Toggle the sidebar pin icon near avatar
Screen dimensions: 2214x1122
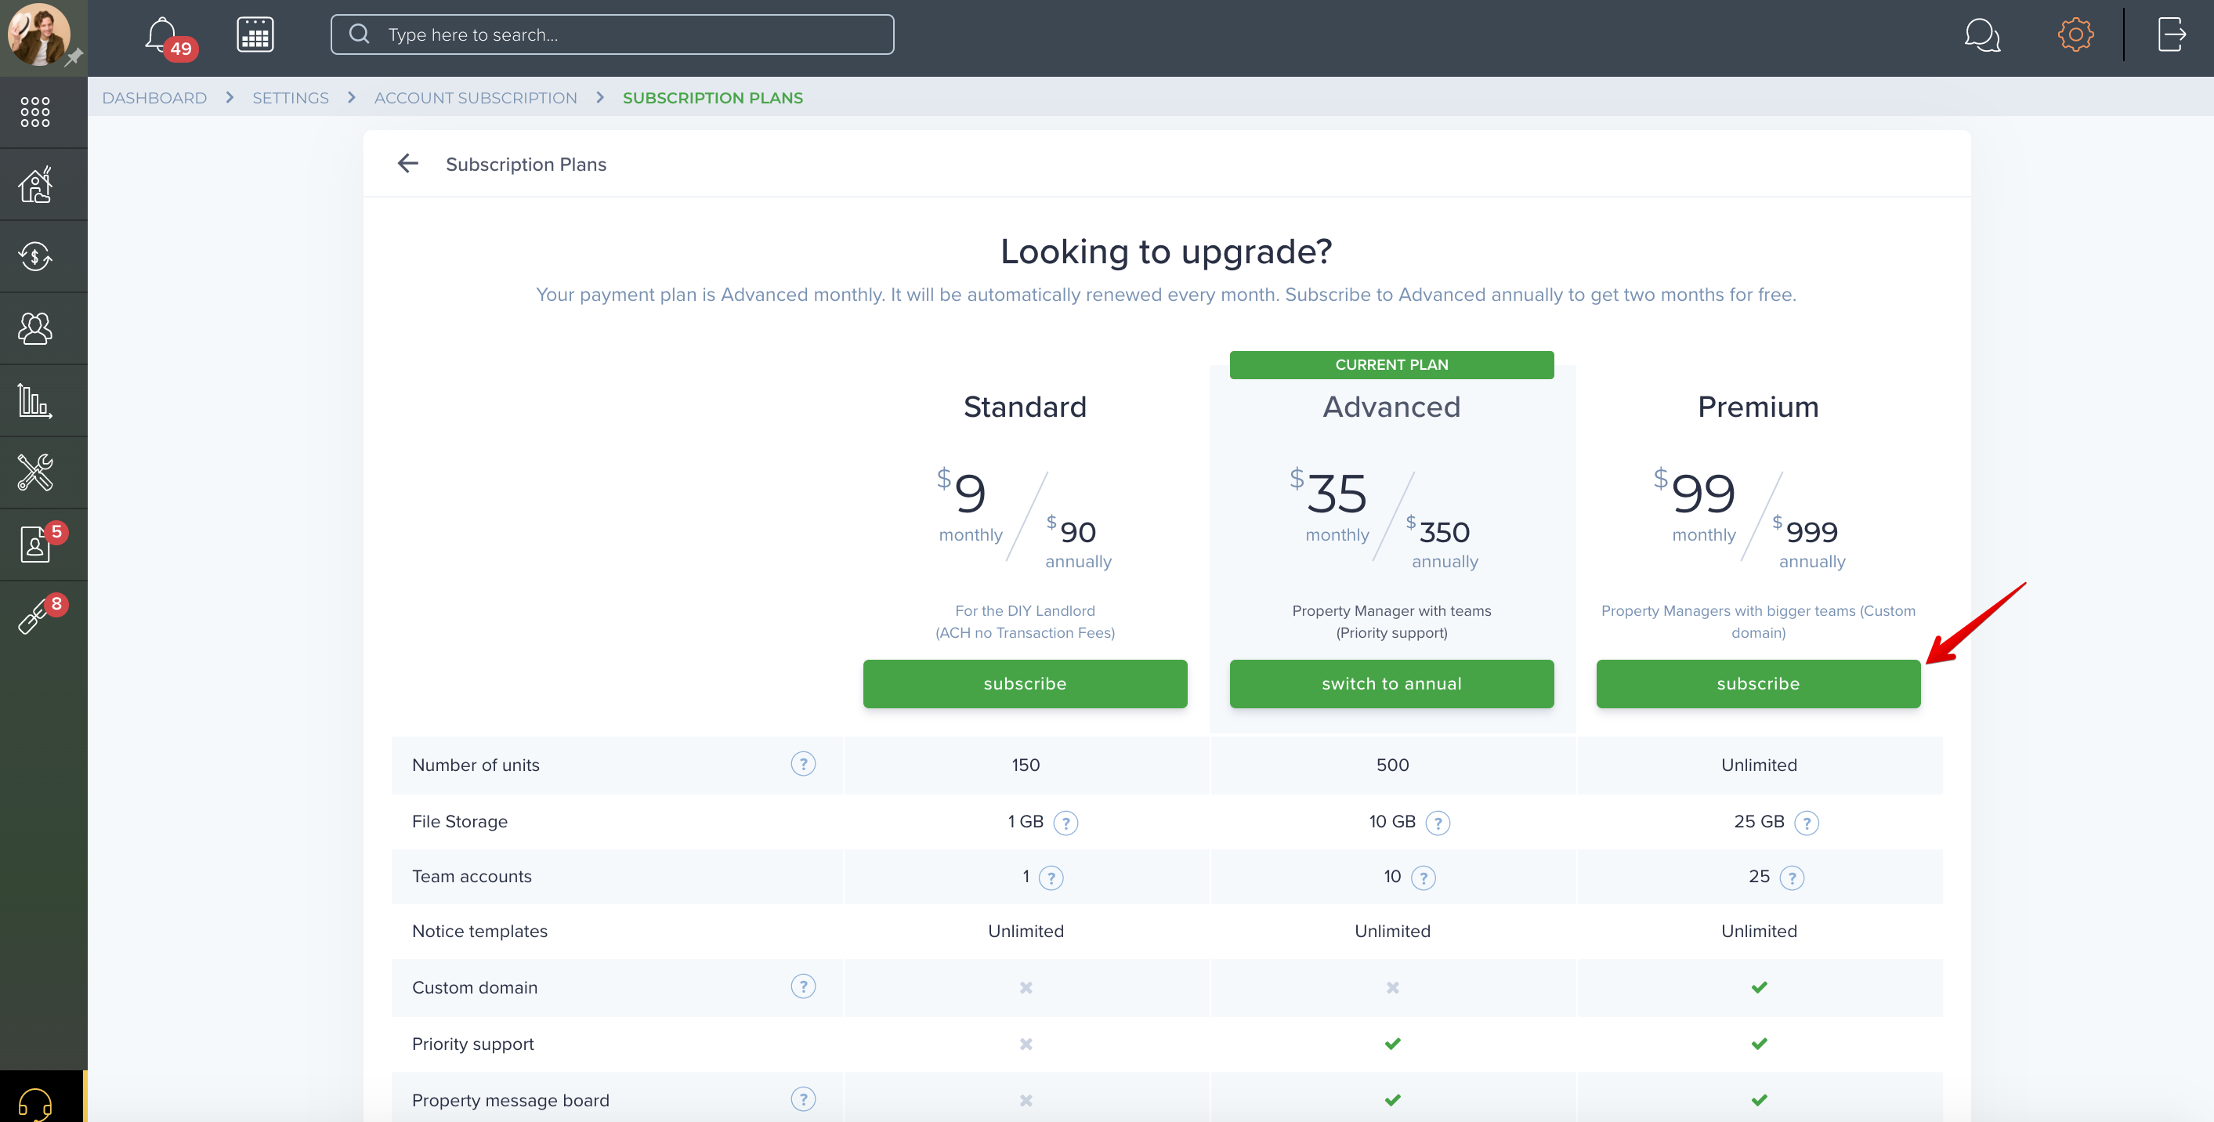pos(74,58)
